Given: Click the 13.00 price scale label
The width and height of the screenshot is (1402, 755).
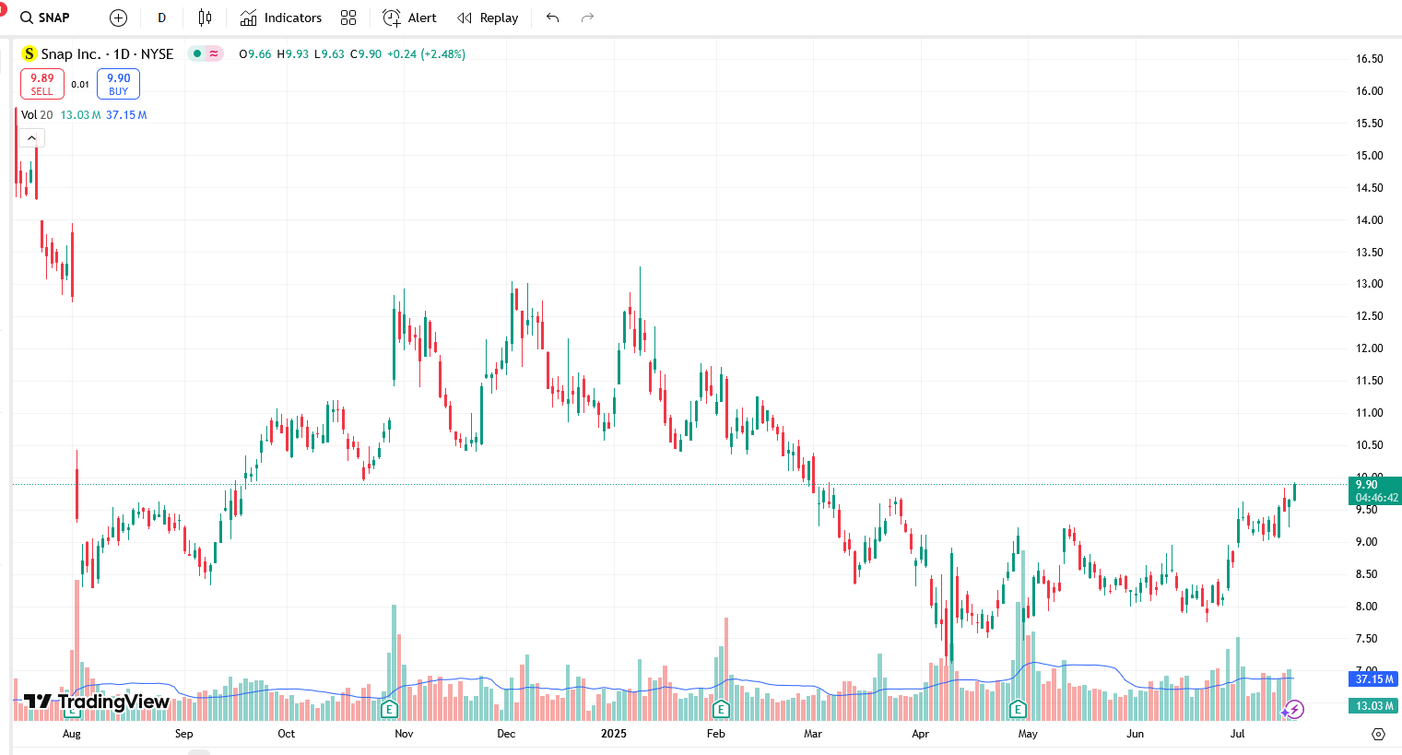Looking at the screenshot, I should (x=1369, y=284).
